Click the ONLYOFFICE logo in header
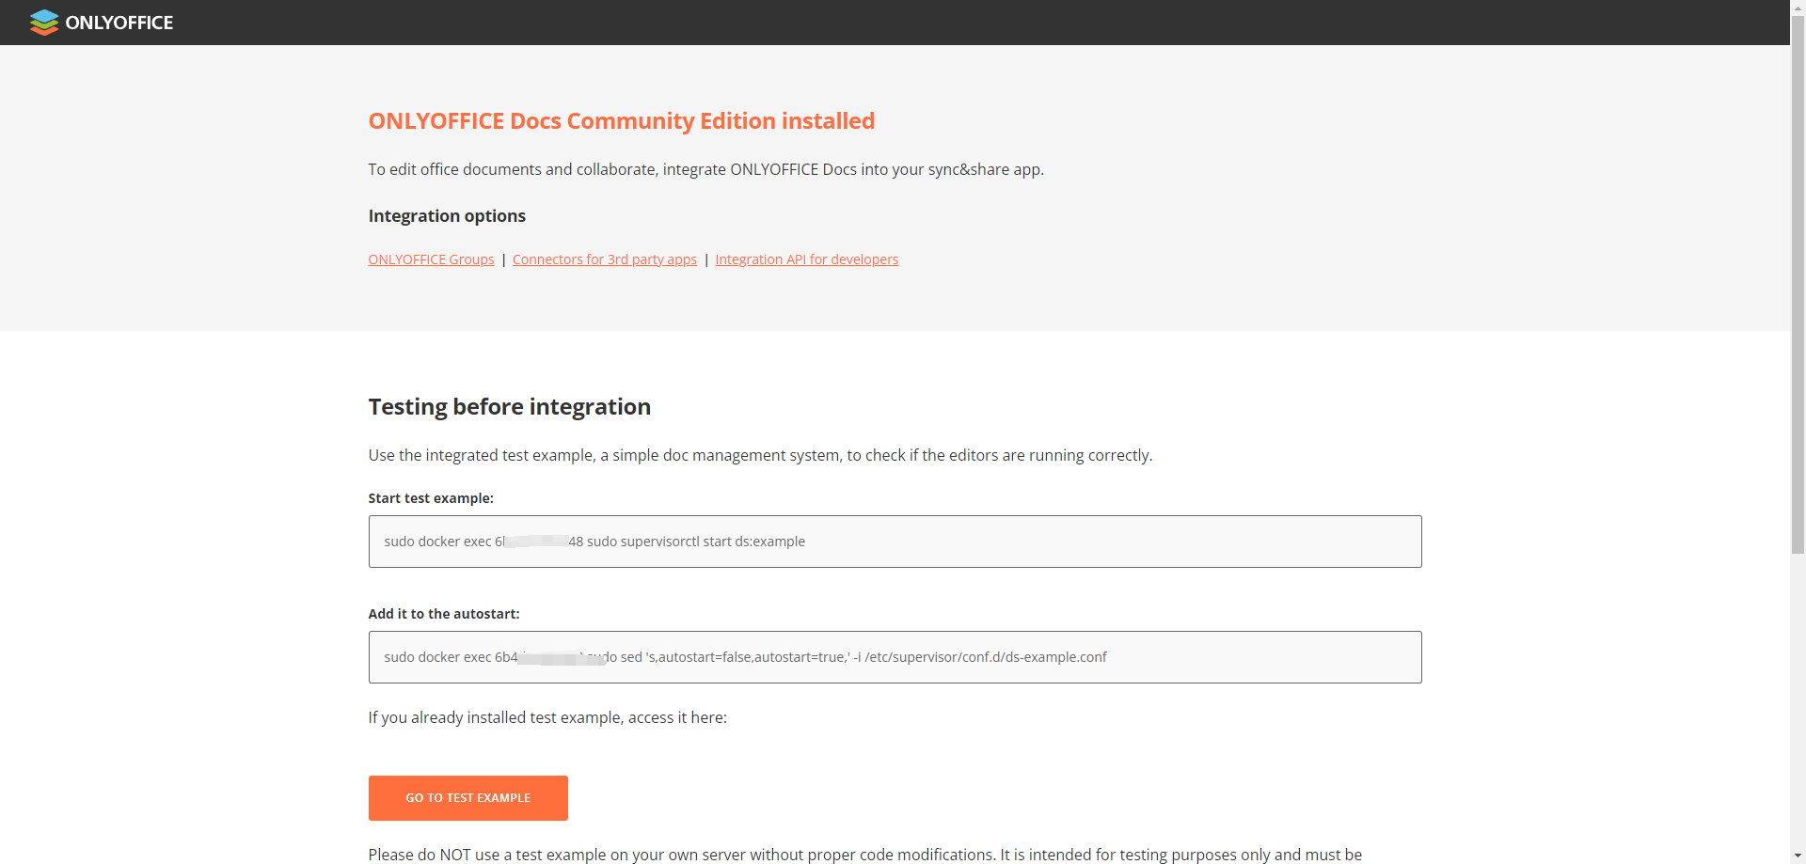 (x=102, y=23)
